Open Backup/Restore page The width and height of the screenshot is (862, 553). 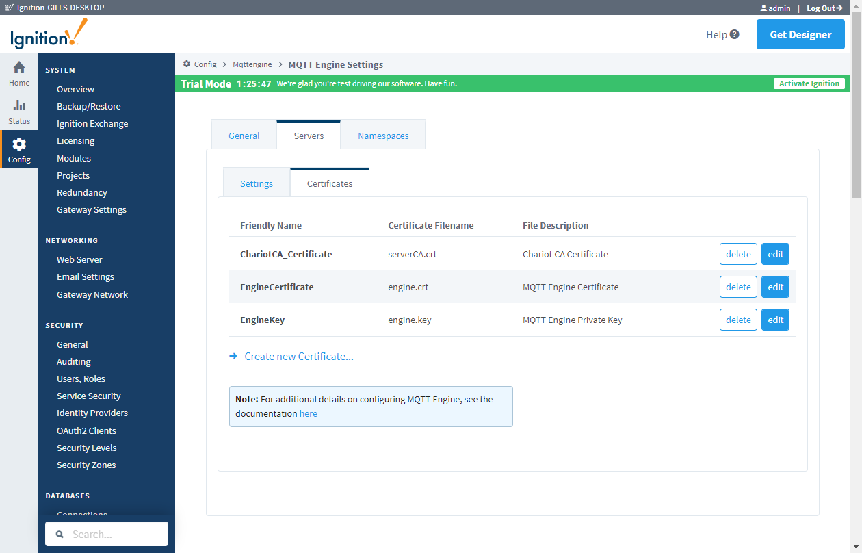click(89, 106)
